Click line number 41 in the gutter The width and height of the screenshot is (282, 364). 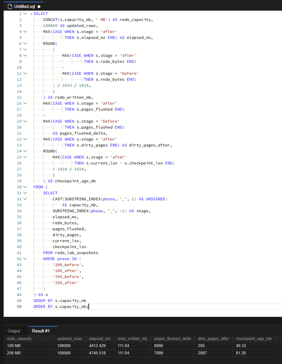pos(19,253)
